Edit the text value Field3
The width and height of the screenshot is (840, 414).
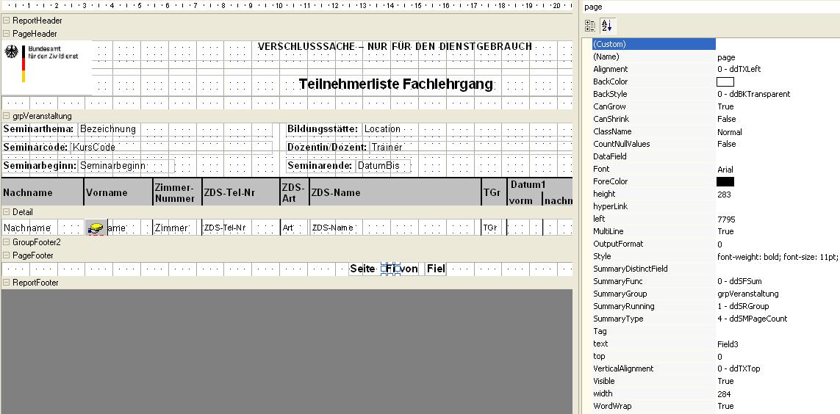[728, 344]
